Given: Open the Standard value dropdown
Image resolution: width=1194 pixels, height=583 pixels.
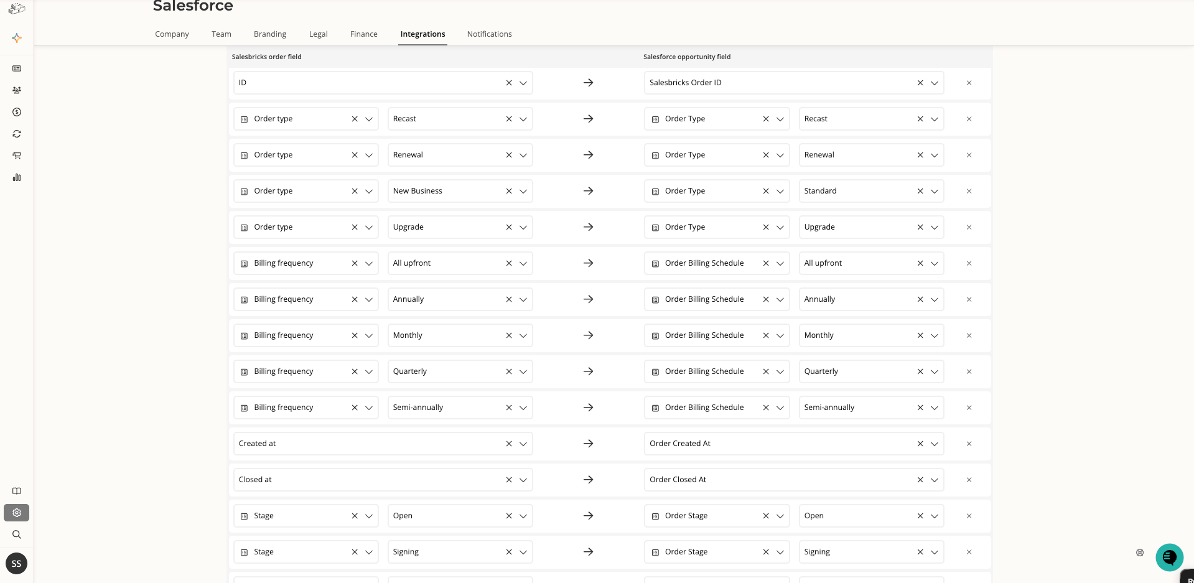Looking at the screenshot, I should (935, 191).
